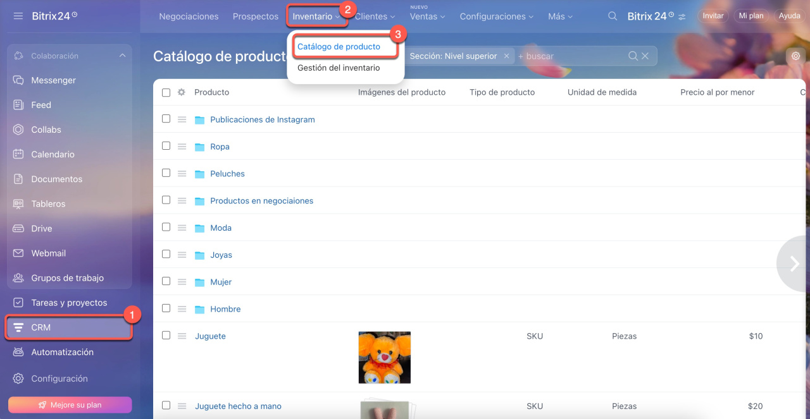
Task: Click the Unidad de medida column header
Action: [602, 92]
